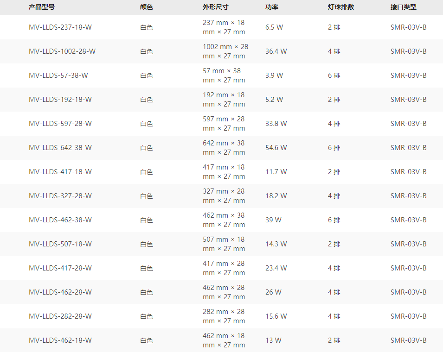
Task: Select the 57 mm × 38 mm size cell
Action: pyautogui.click(x=224, y=75)
